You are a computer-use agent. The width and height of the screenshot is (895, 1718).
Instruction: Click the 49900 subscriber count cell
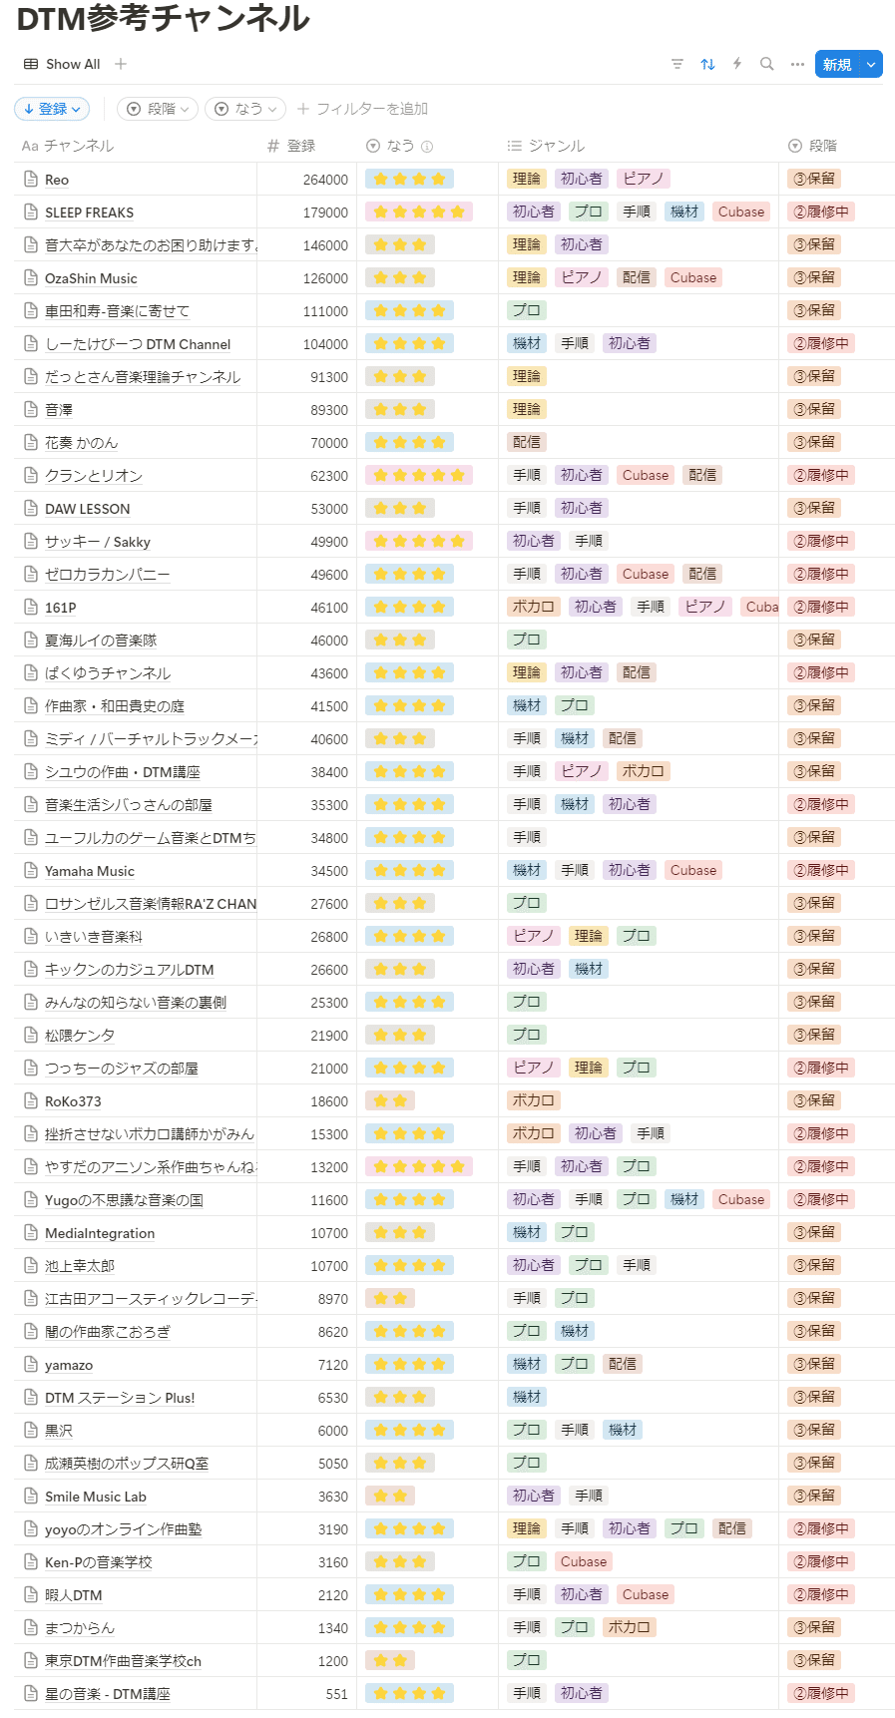coord(329,542)
